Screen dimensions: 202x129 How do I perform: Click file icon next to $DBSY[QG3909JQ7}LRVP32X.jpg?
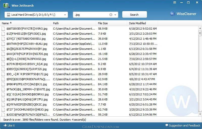(3, 69)
